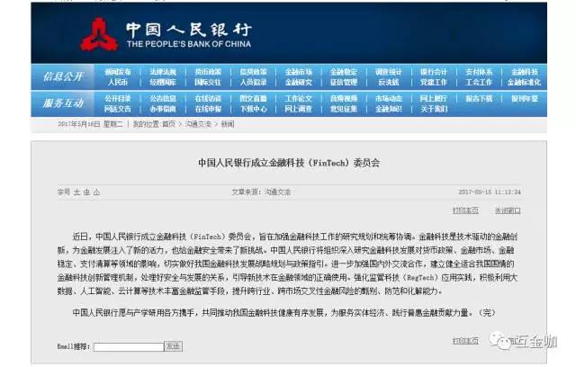Select 国际交往 link

208,83
